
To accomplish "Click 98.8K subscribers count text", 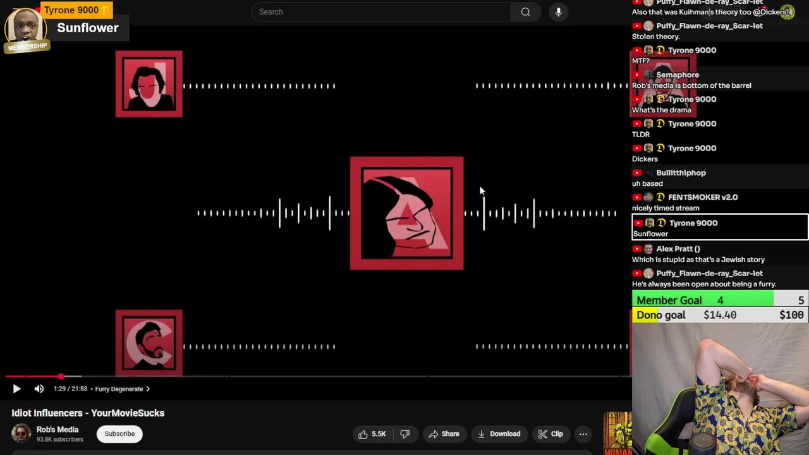I will pos(59,440).
